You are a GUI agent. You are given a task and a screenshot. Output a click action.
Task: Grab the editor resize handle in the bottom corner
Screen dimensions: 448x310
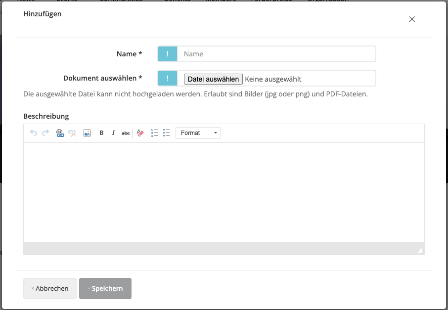(x=420, y=251)
